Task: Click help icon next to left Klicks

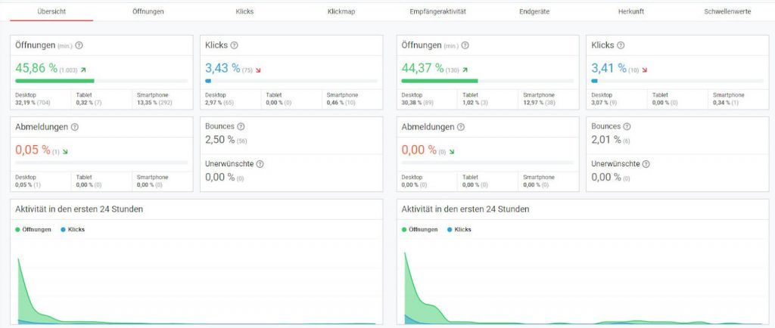Action: click(x=235, y=45)
